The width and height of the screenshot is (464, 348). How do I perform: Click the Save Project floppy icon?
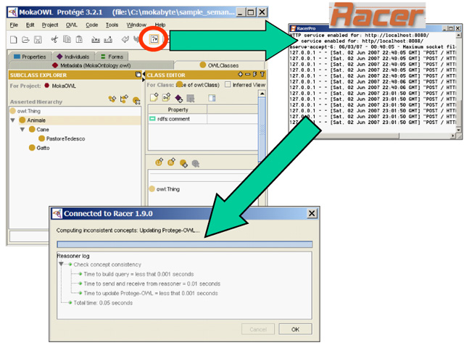38,39
